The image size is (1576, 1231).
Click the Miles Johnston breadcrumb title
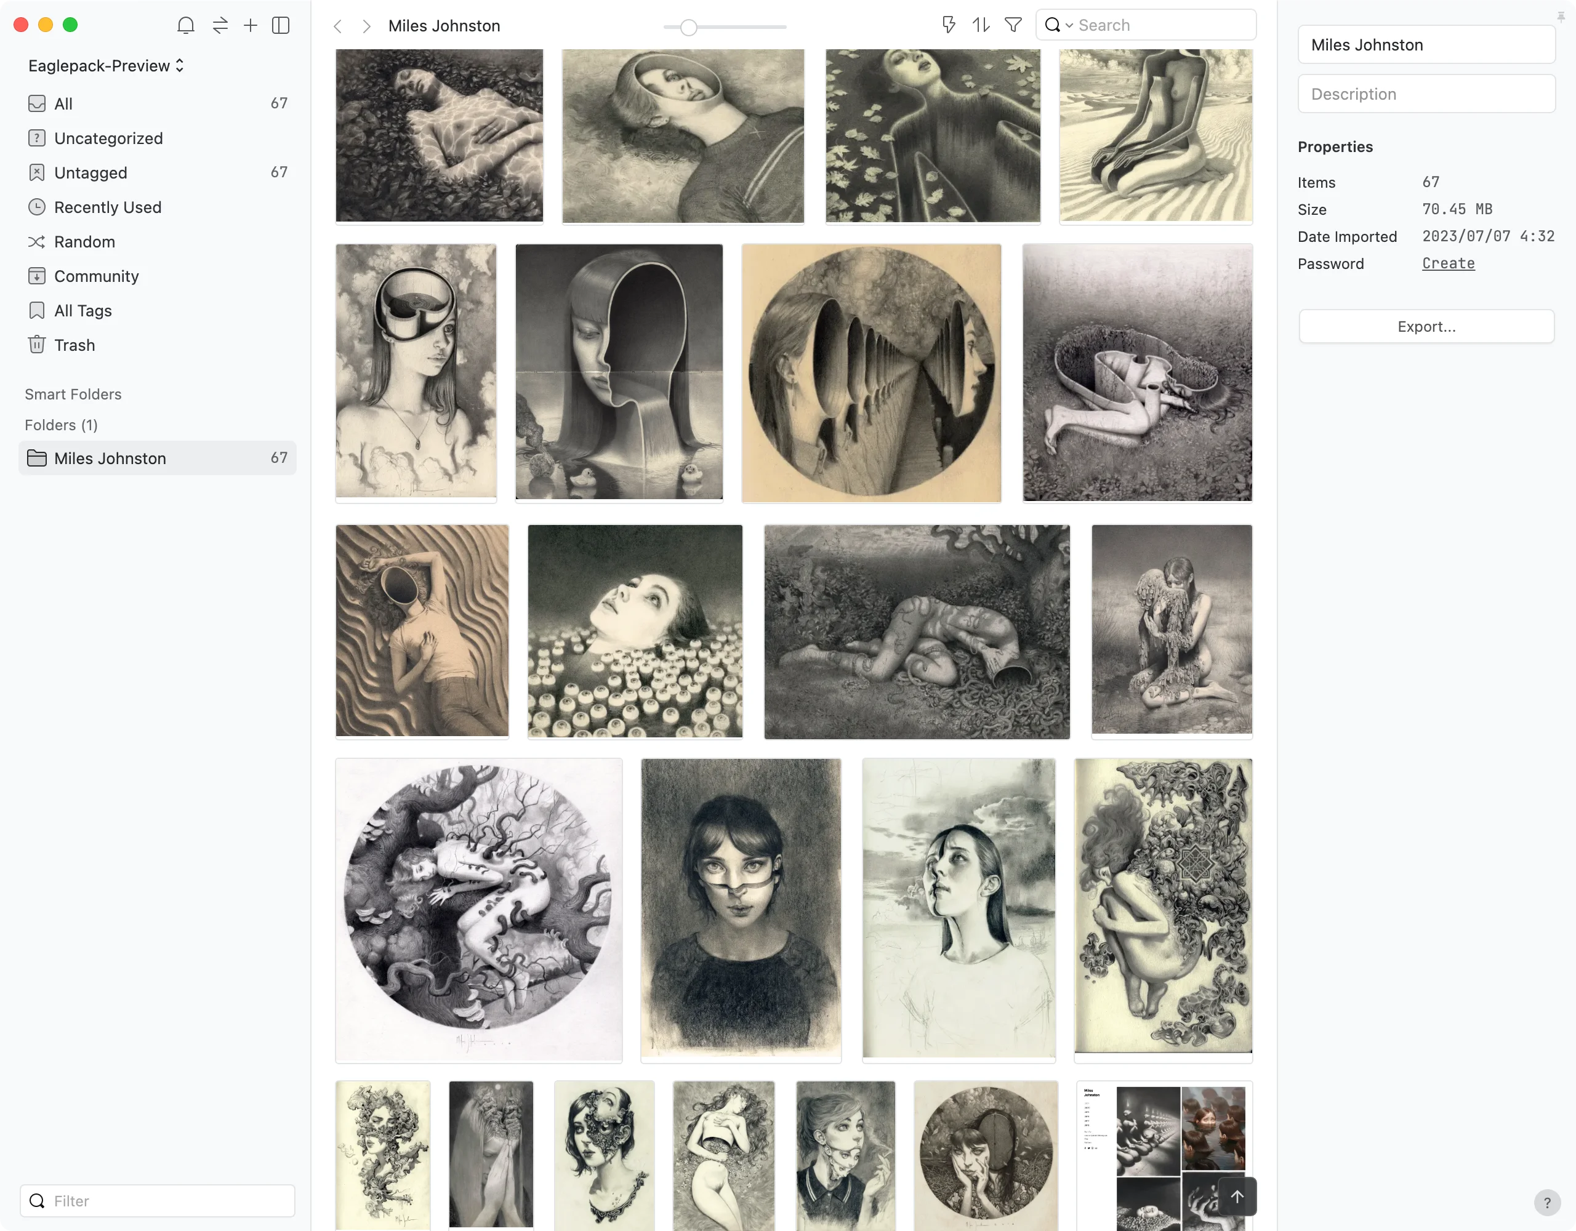tap(444, 26)
